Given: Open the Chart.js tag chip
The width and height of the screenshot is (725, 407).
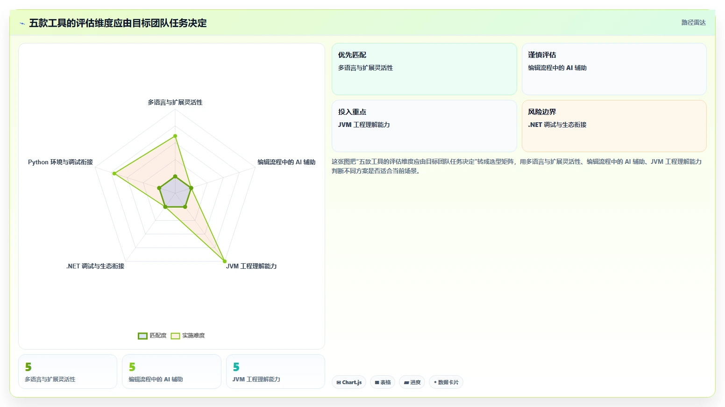Looking at the screenshot, I should pyautogui.click(x=349, y=382).
